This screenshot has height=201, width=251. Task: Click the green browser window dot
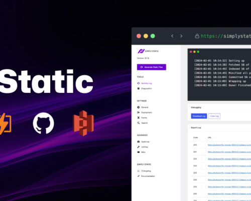coord(153,36)
